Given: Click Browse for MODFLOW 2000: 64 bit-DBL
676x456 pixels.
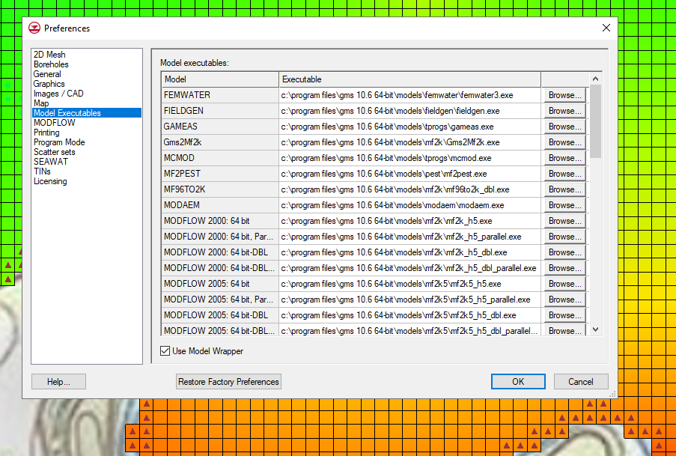Looking at the screenshot, I should point(564,253).
